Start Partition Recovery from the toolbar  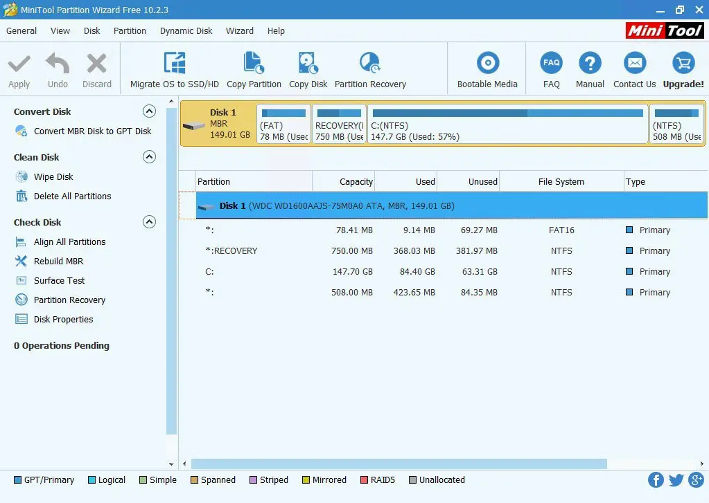(x=370, y=64)
